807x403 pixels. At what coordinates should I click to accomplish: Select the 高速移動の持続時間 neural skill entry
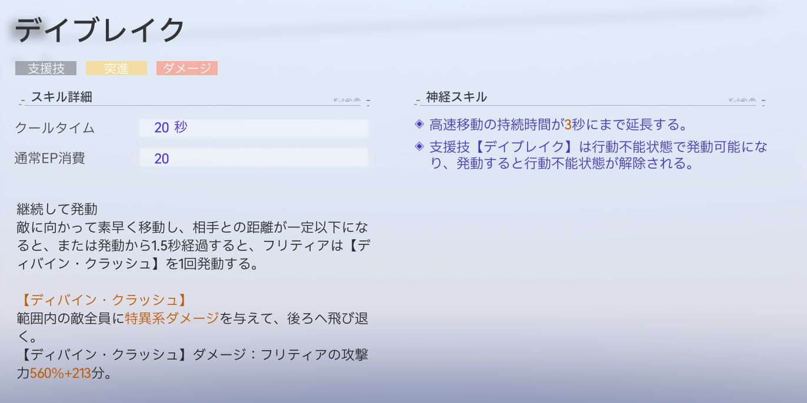(x=559, y=125)
